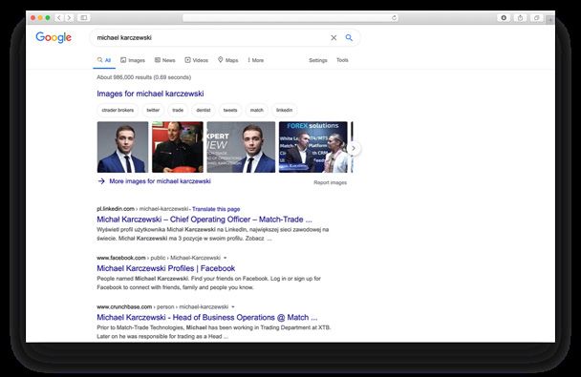Switch to the Images tab
The image size is (581, 377).
click(133, 60)
